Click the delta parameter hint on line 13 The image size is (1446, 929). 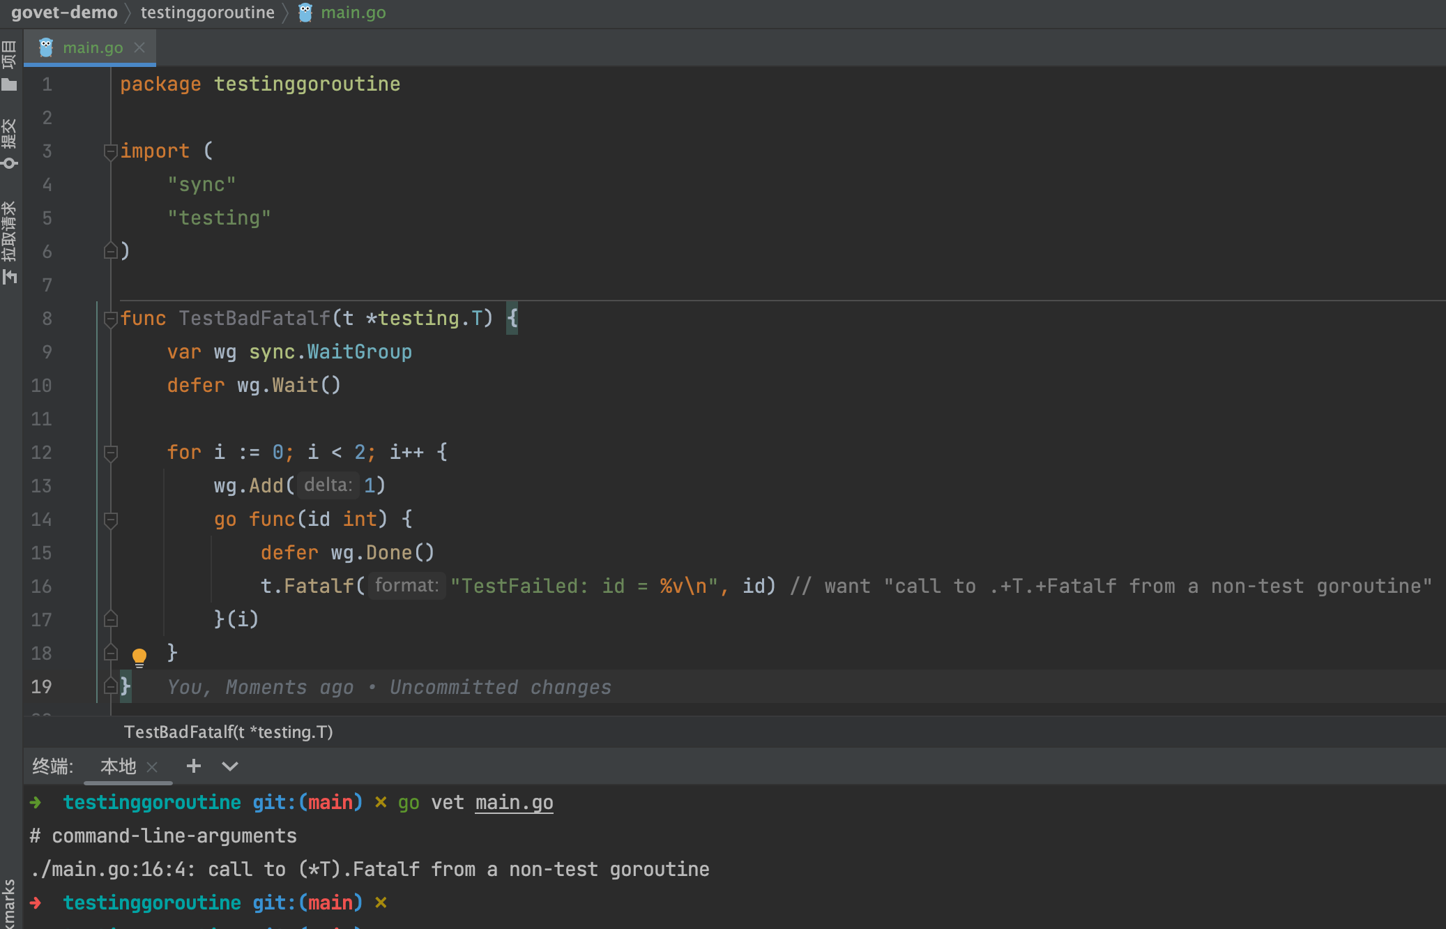[x=328, y=485]
